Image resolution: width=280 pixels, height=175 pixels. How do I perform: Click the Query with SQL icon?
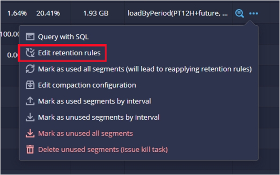(x=30, y=37)
